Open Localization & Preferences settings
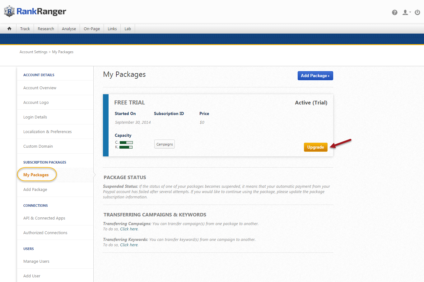 pos(47,132)
